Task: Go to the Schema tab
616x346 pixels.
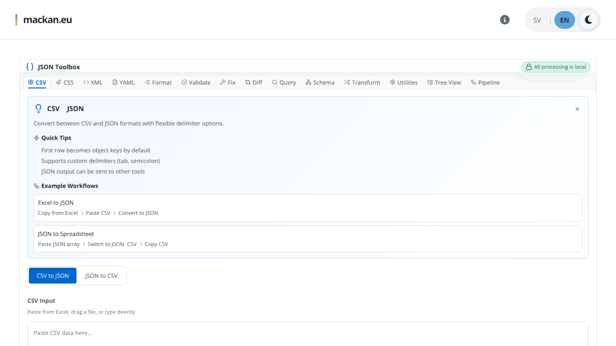Action: 320,83
